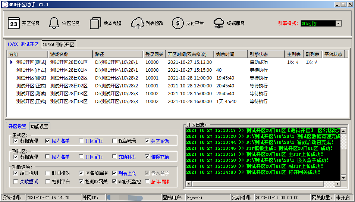355x202 pixels.
Task: Enable 保留账号 checkbox
Action: point(114,141)
